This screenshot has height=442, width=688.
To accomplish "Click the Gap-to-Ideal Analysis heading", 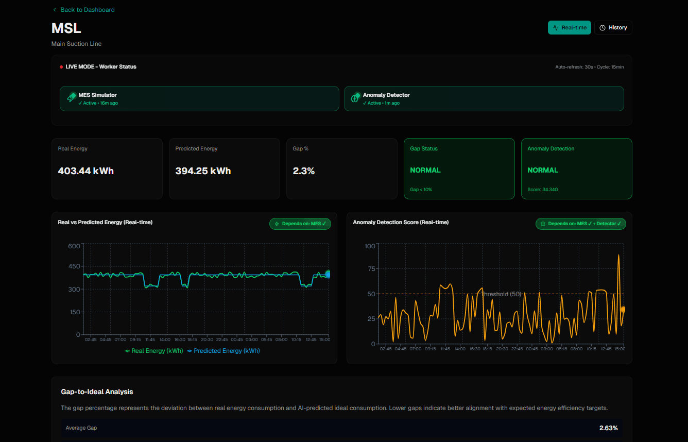I will [x=97, y=392].
